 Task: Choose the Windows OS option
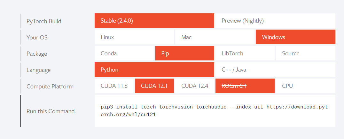(295, 37)
